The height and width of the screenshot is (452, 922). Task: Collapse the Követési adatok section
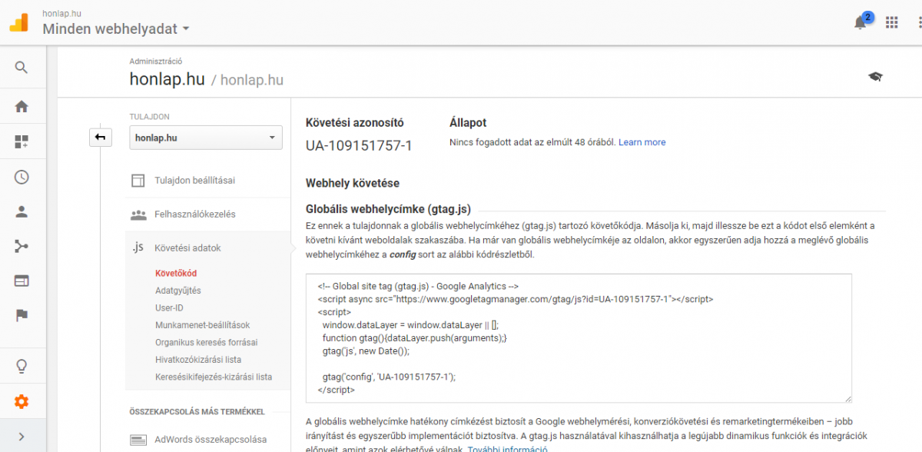[187, 248]
